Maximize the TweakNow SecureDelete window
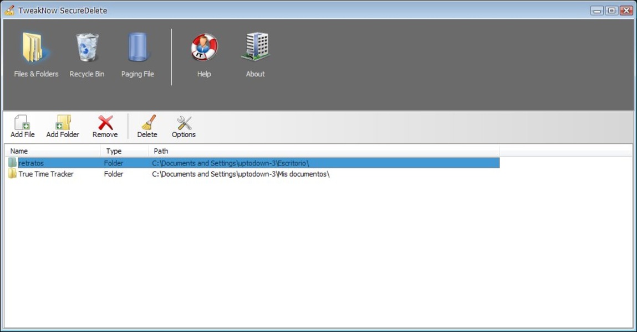Screen dimensions: 637x332 (611, 11)
